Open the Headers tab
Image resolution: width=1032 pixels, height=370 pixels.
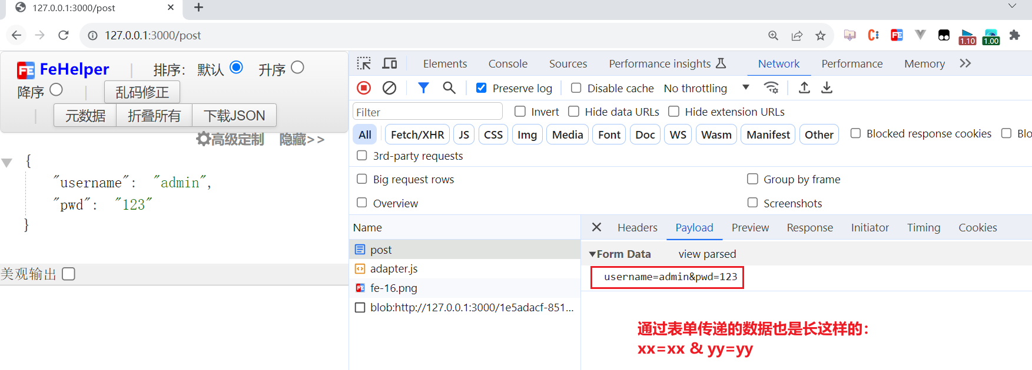click(x=637, y=228)
